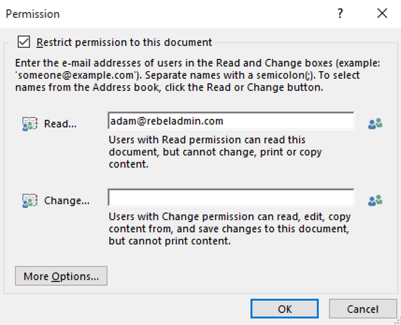The image size is (401, 325).
Task: Open help with the question mark icon
Action: pos(340,13)
